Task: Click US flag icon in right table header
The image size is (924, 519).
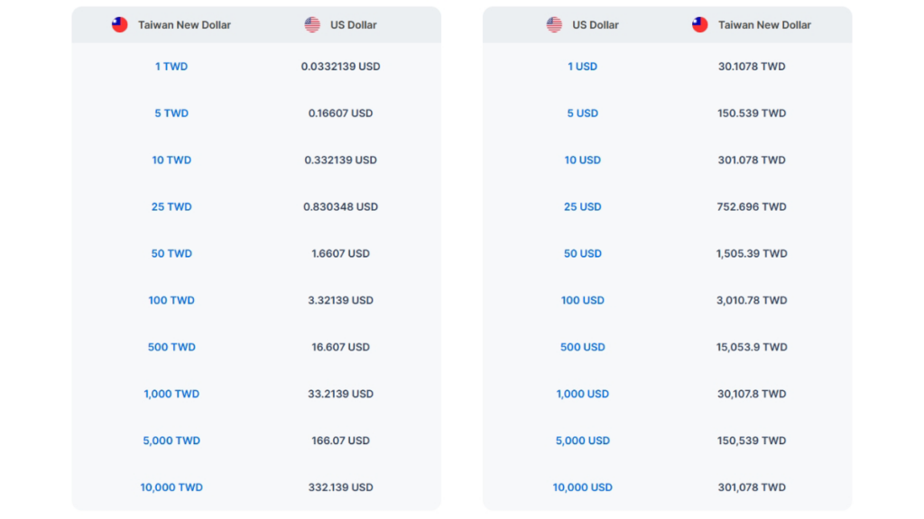Action: 554,25
